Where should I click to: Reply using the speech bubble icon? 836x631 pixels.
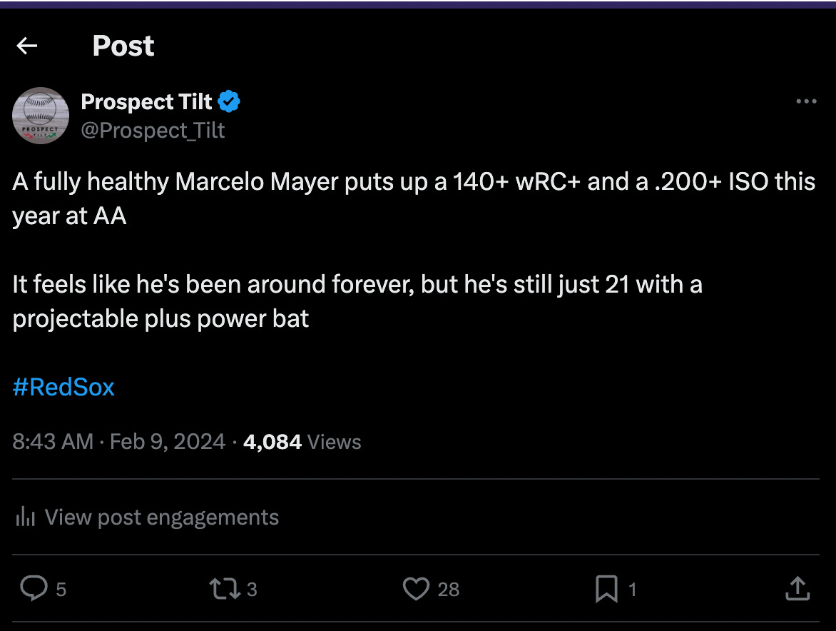pos(32,589)
